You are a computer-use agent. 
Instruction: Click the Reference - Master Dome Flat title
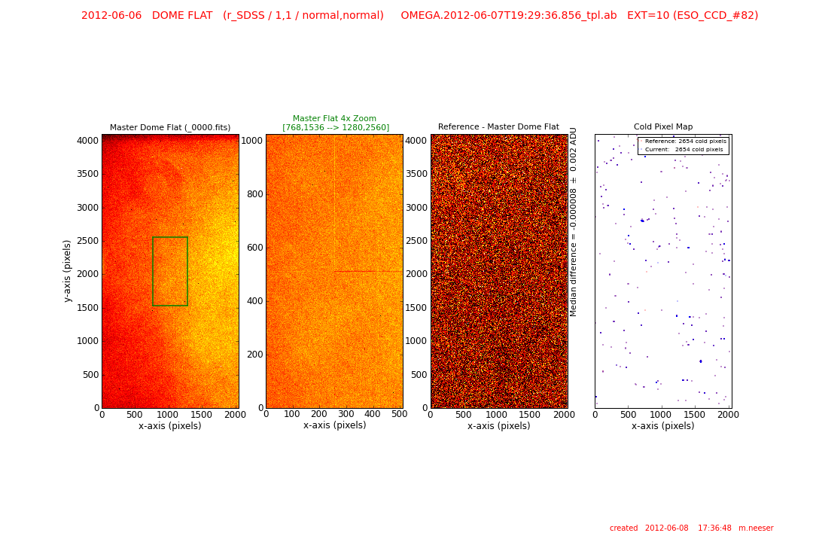click(498, 127)
